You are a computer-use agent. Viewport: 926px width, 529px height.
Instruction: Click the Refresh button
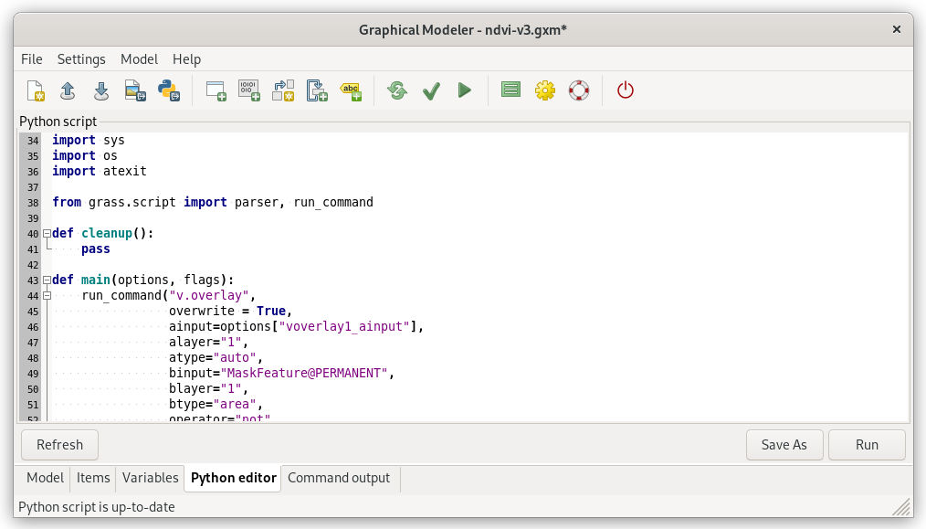click(59, 444)
